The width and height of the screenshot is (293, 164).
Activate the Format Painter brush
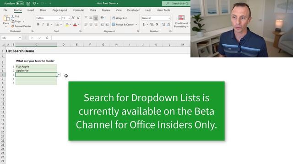12,26
